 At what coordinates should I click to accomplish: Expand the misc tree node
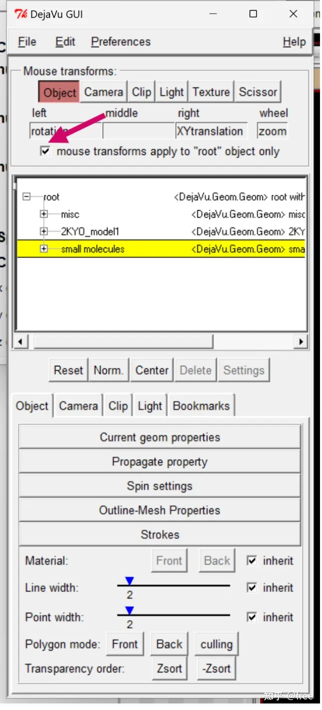44,215
